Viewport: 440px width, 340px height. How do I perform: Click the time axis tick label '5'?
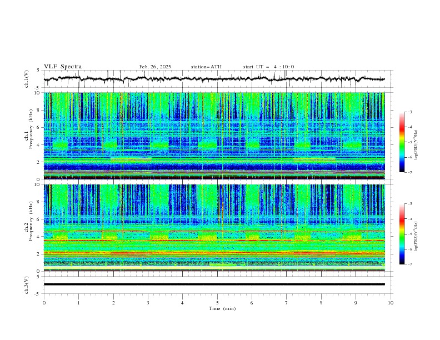(217, 303)
